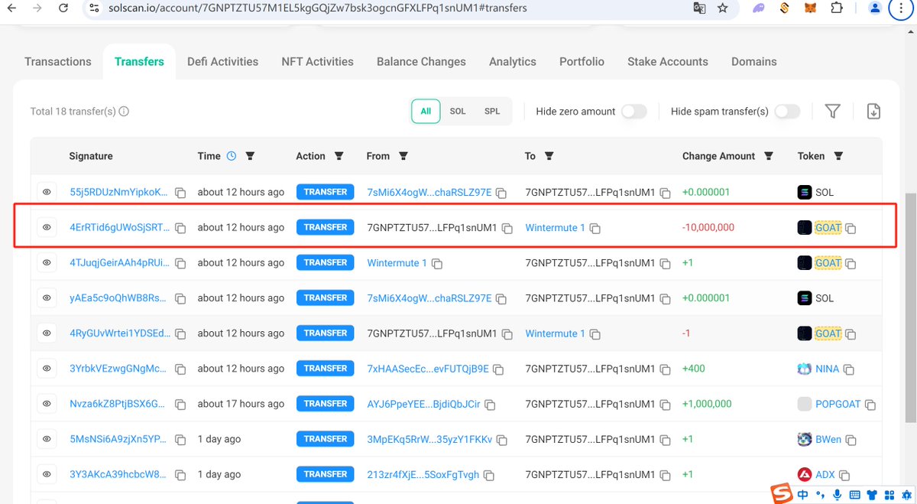The height and width of the screenshot is (504, 917).
Task: Copy the signature 4ErRTid6gUWoSjSRT
Action: [180, 229]
